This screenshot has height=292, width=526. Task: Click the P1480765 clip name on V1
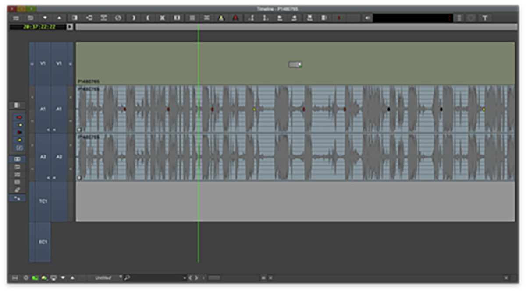[89, 81]
